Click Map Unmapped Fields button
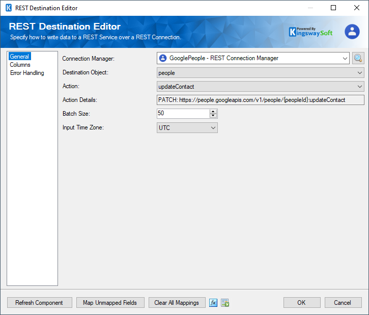The width and height of the screenshot is (369, 315). pos(110,303)
